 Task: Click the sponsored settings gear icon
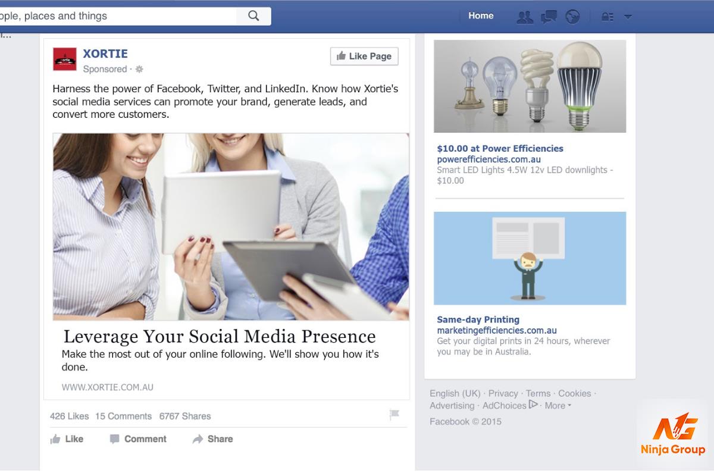[139, 69]
